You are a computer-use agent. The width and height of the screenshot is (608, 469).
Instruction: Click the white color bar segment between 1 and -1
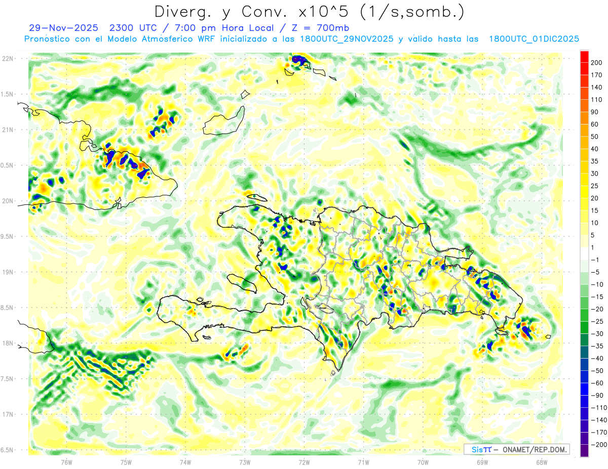[584, 253]
